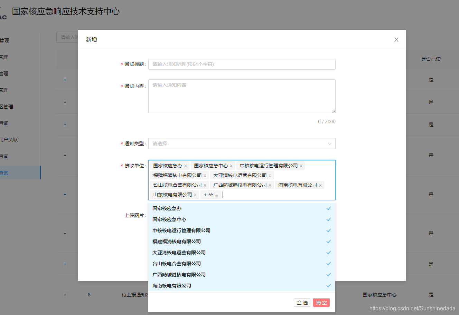Close the 新增 dialog with the X icon
Image resolution: width=459 pixels, height=315 pixels.
[396, 40]
